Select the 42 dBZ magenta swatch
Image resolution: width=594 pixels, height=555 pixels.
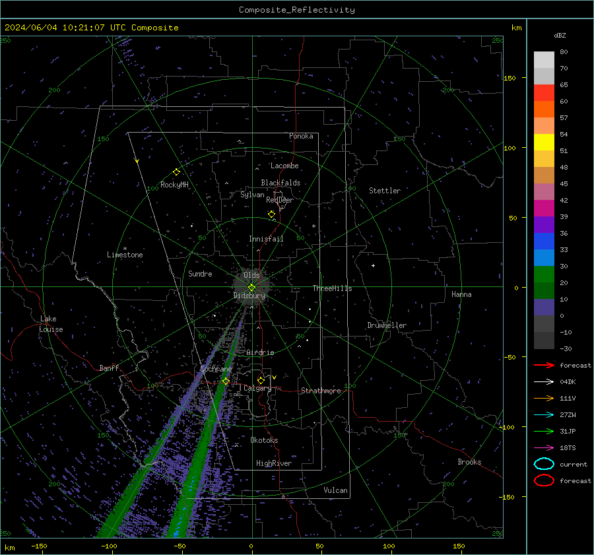pyautogui.click(x=544, y=208)
